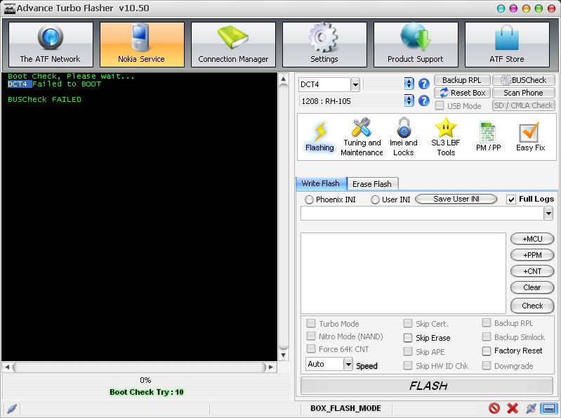This screenshot has height=418, width=561.
Task: Toggle the Skip Cert. checkbox
Action: click(408, 324)
